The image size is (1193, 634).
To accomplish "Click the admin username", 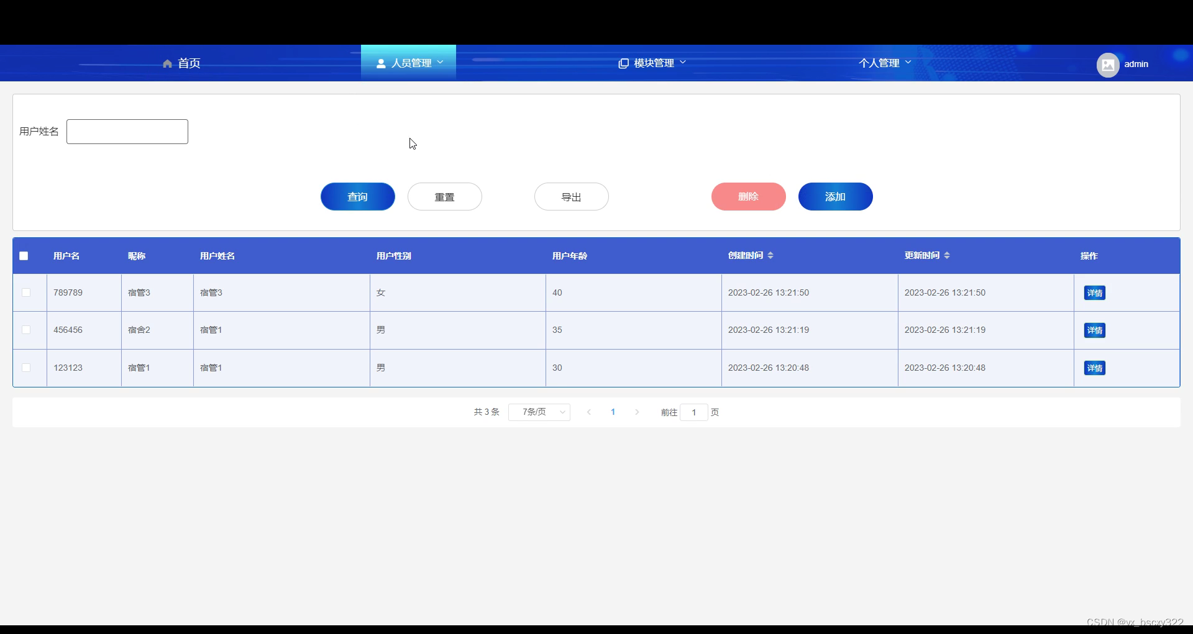I will click(x=1136, y=64).
